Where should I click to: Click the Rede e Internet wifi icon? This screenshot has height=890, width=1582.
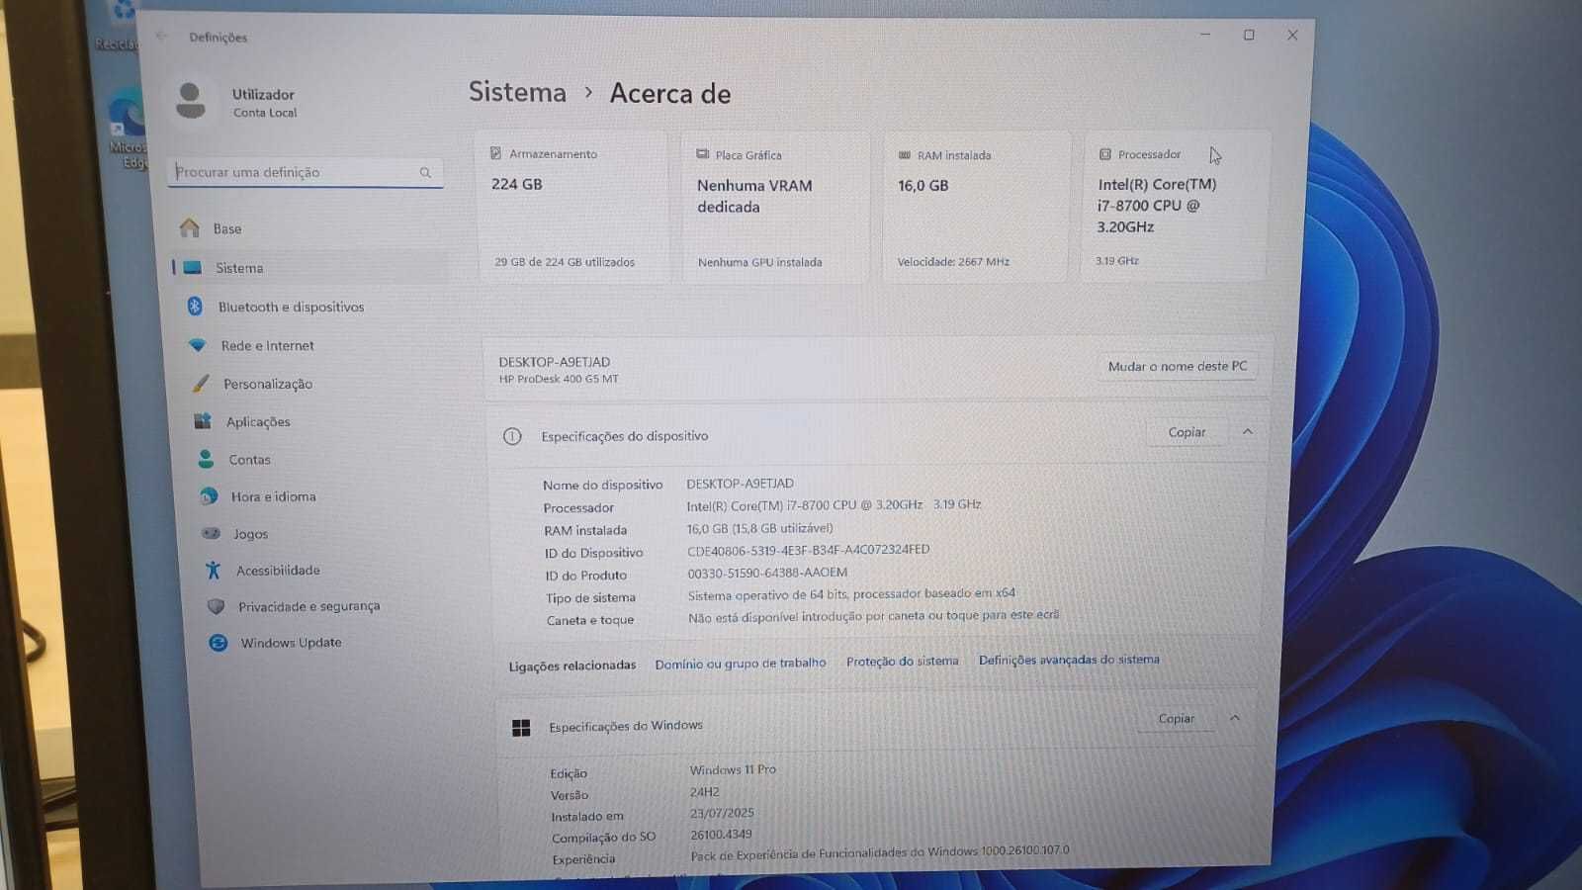point(198,345)
